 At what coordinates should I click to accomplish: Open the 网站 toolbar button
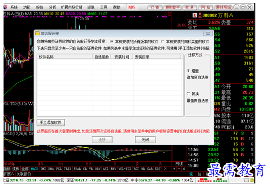[205, 8]
